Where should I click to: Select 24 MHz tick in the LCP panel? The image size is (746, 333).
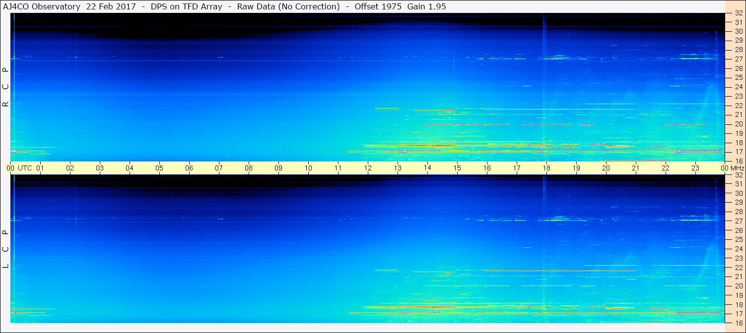(739, 249)
